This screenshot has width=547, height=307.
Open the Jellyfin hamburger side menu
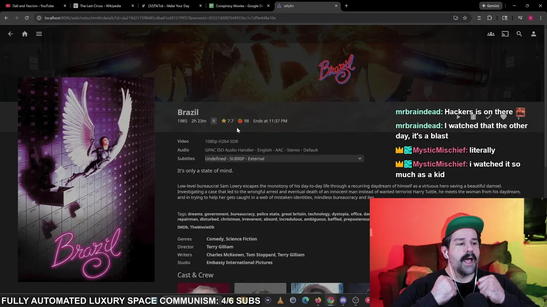(x=39, y=34)
